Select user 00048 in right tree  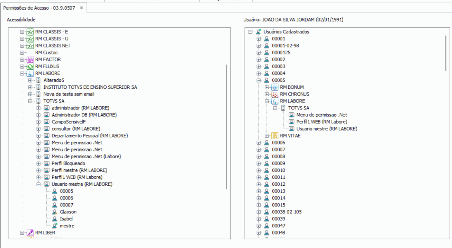[x=279, y=233]
